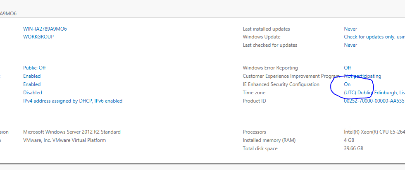Select the Enabled link directly beneath Public: Off
Image resolution: width=405 pixels, height=170 pixels.
[32, 76]
